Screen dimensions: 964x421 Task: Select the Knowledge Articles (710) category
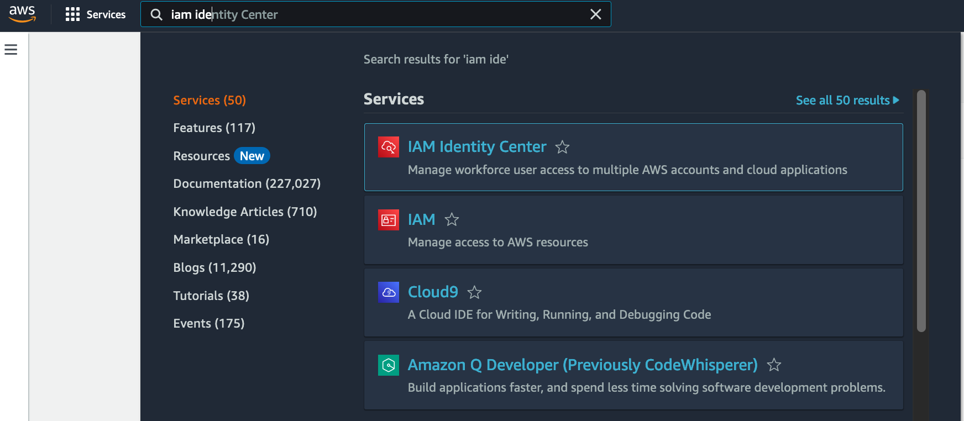point(245,212)
